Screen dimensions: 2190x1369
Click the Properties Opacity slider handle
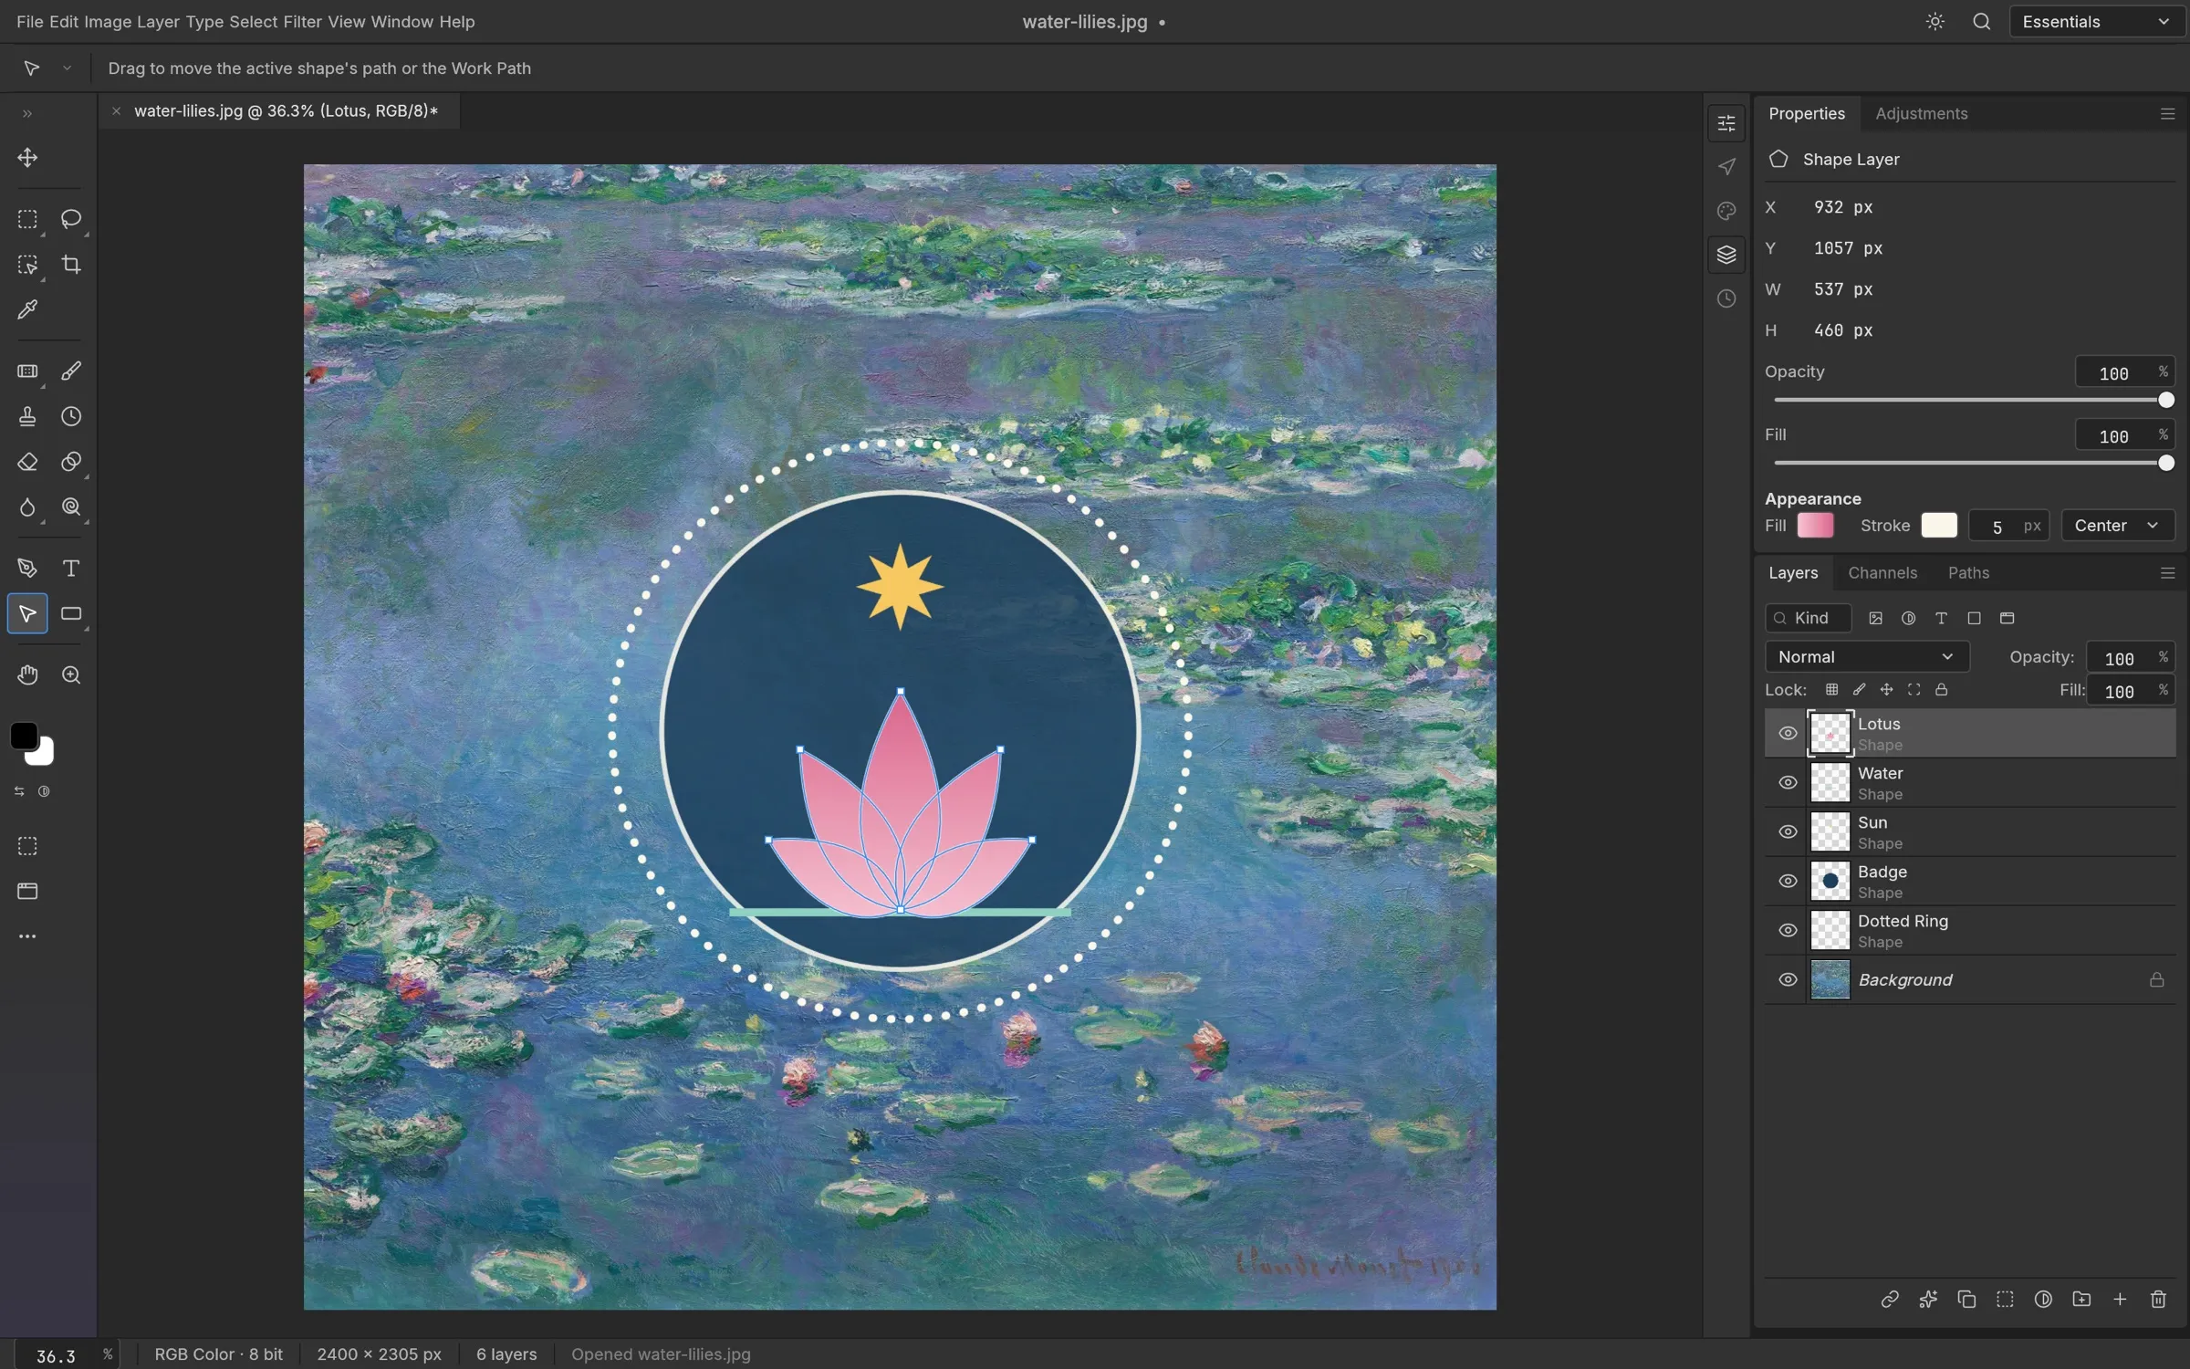2166,401
